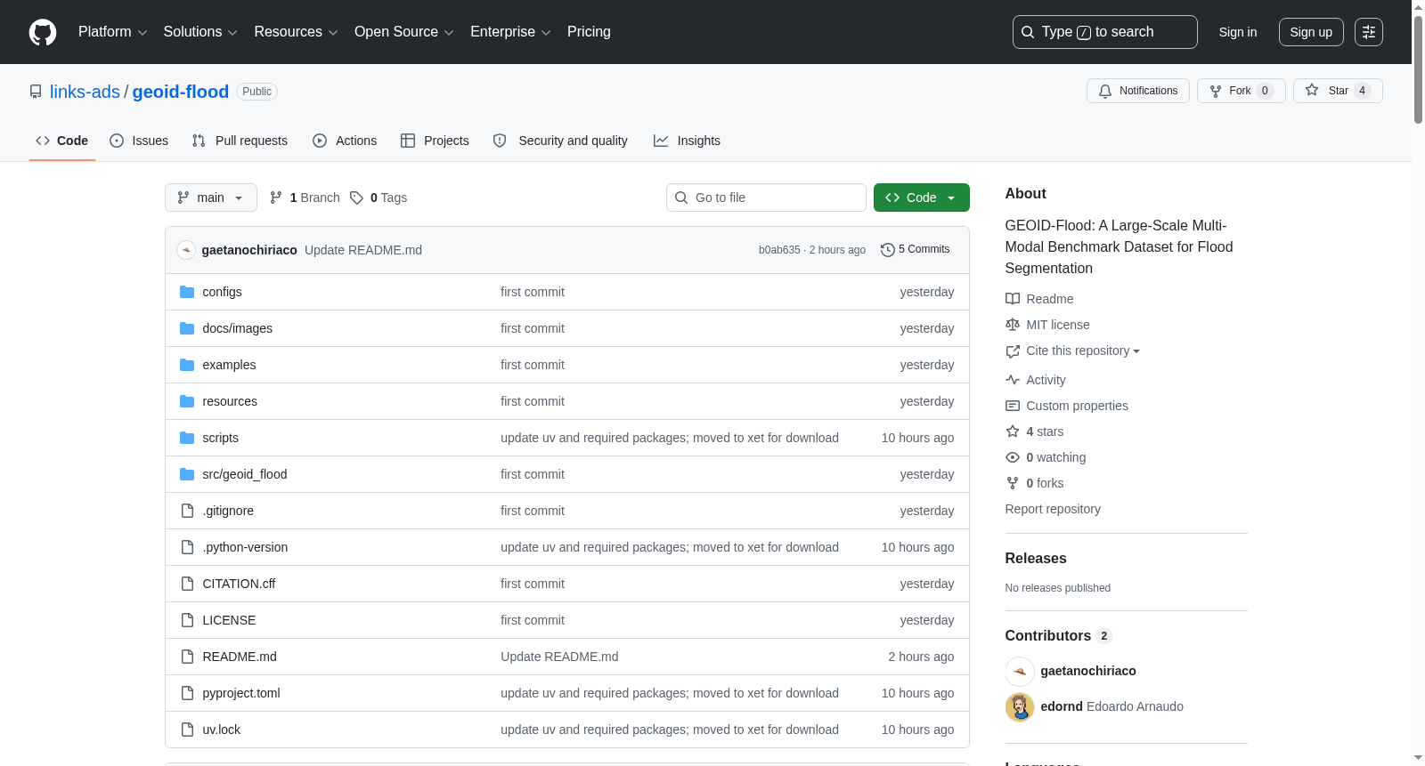1425x766 pixels.
Task: Expand the Solutions menu
Action: (x=200, y=32)
